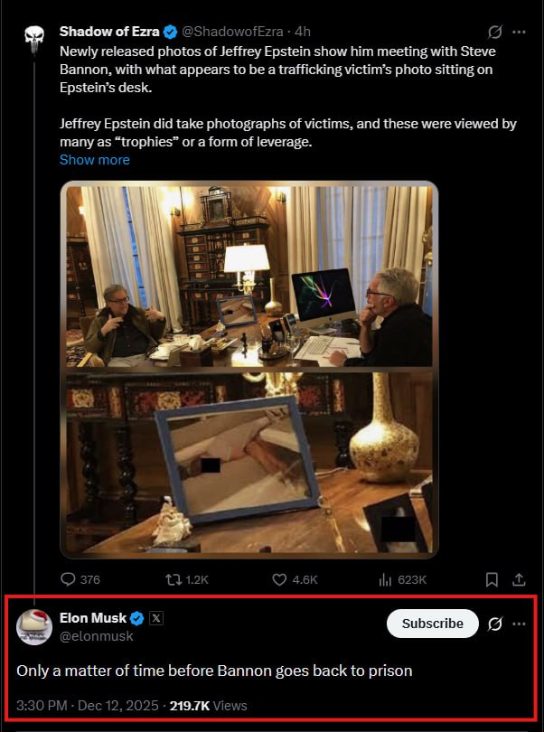Viewport: 544px width, 732px height.
Task: Open the skull avatar of Shadow of Ezra
Action: [34, 39]
